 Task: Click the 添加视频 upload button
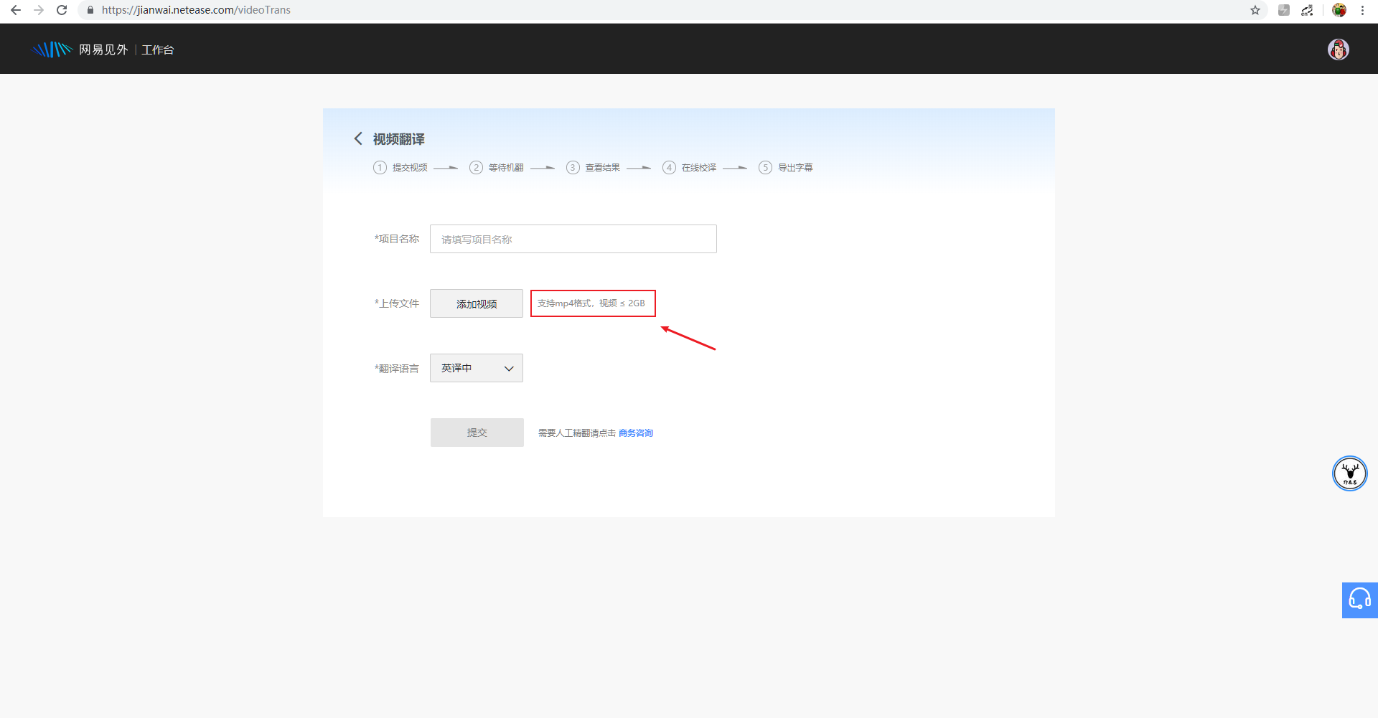[x=477, y=303]
